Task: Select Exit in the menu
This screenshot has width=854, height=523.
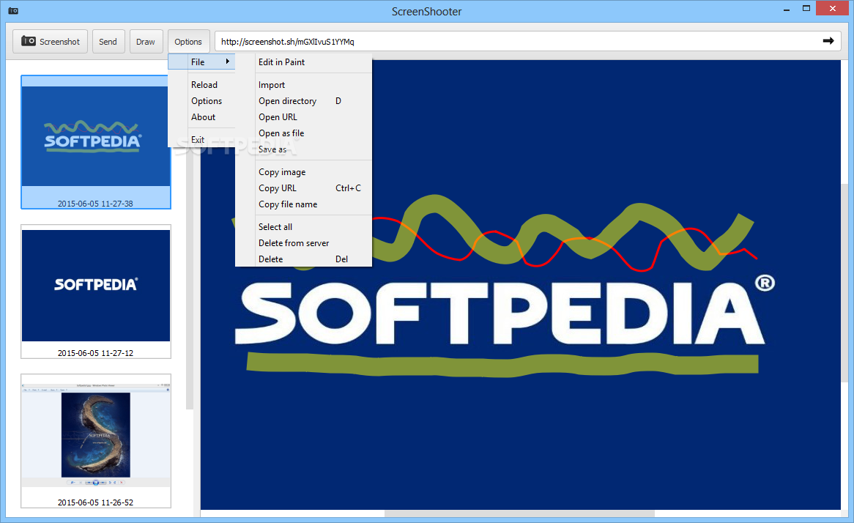Action: click(x=198, y=140)
